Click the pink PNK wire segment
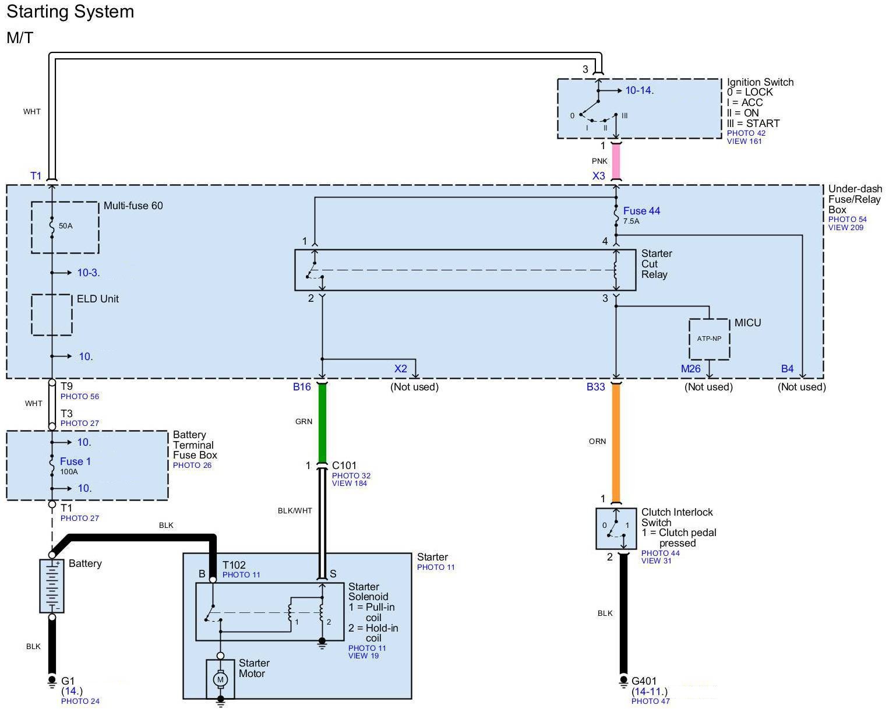889x712 pixels. click(616, 161)
